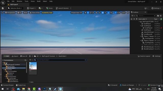Open the Edit menu
Screen dimensions: 163x91
click(x=13, y=1)
